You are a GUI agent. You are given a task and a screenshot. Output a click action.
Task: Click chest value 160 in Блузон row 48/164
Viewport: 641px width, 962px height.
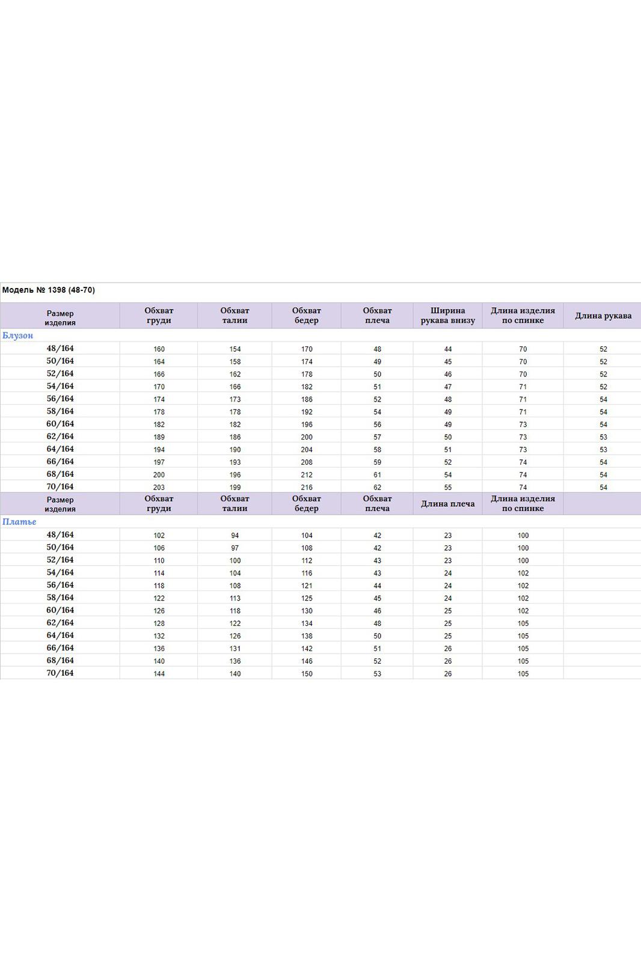[x=159, y=349]
